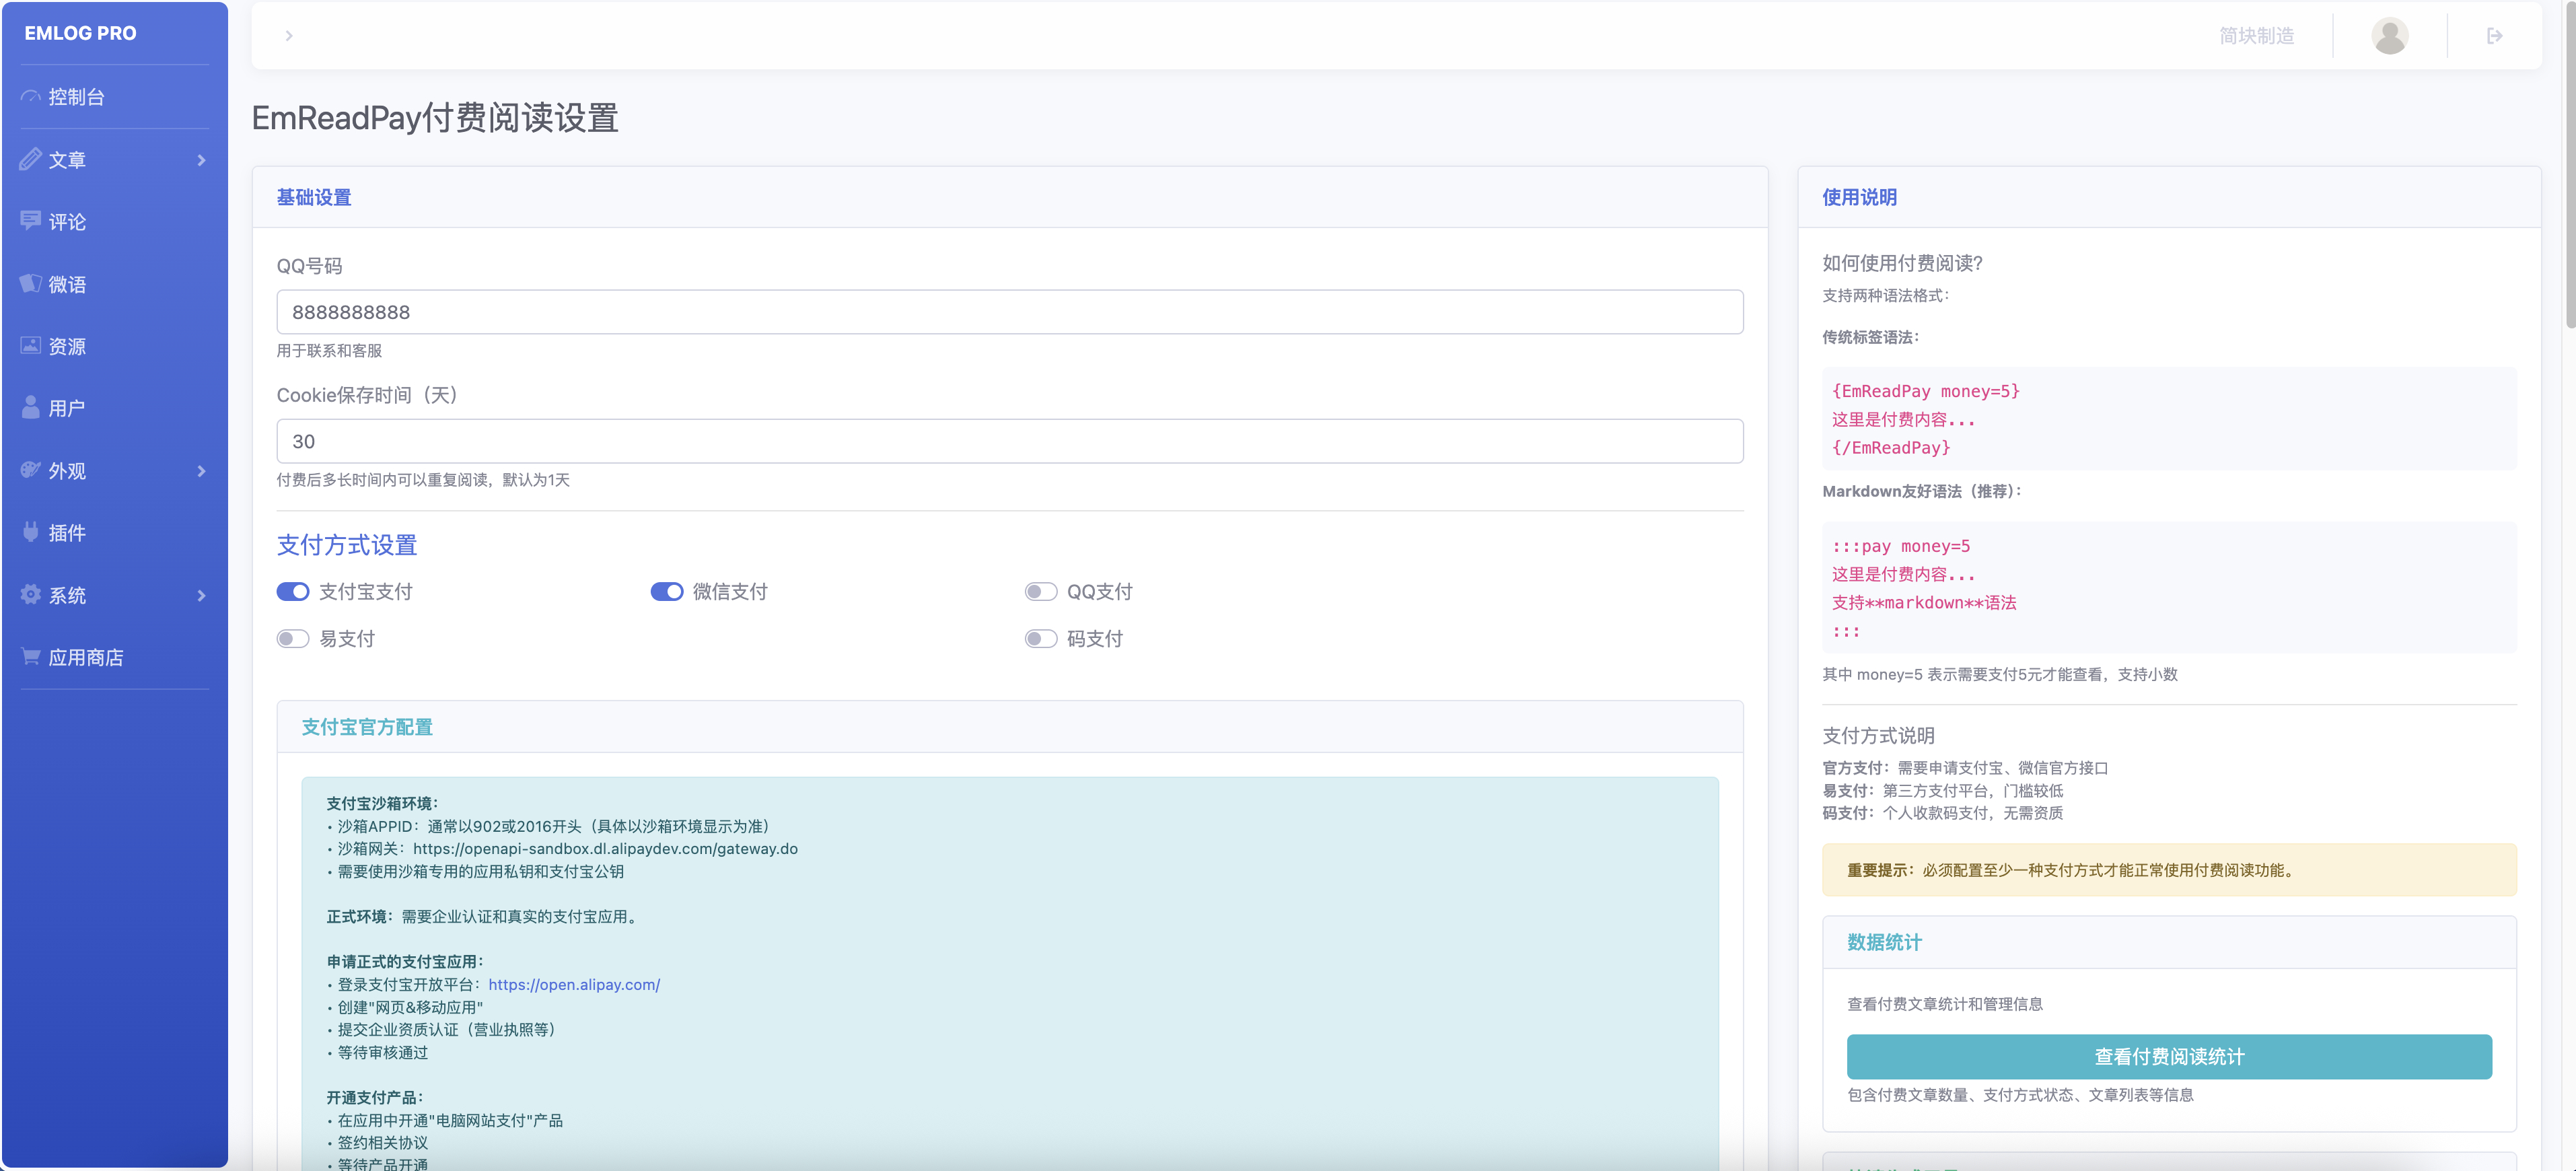Enable the QQ支付 toggle
The width and height of the screenshot is (2576, 1171).
(x=1041, y=592)
